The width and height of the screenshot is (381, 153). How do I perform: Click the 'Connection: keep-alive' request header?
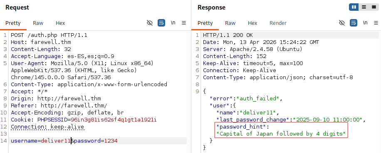click(x=47, y=127)
